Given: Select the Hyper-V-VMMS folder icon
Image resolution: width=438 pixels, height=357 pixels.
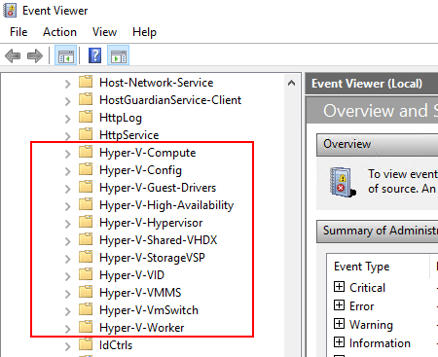Looking at the screenshot, I should pos(86,292).
